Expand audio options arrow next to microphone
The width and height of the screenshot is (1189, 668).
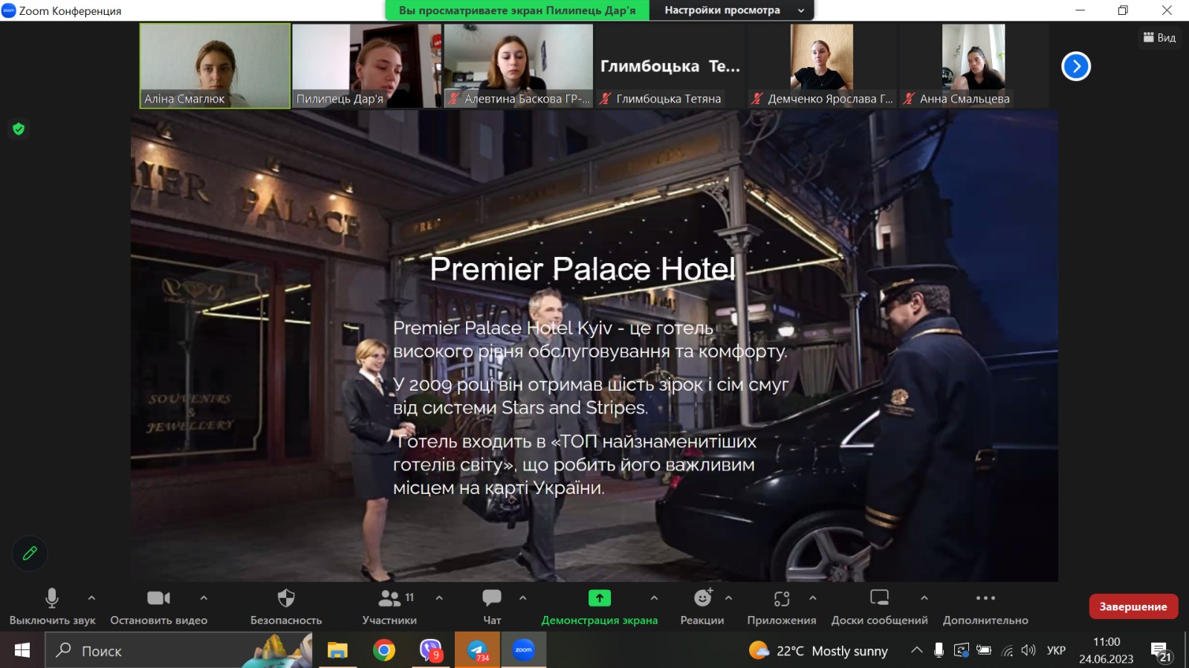[x=91, y=597]
